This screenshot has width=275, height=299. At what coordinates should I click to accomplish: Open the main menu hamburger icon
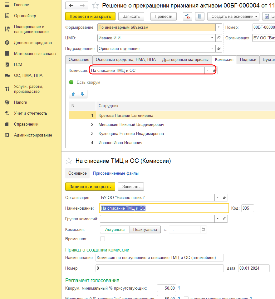(7, 5)
